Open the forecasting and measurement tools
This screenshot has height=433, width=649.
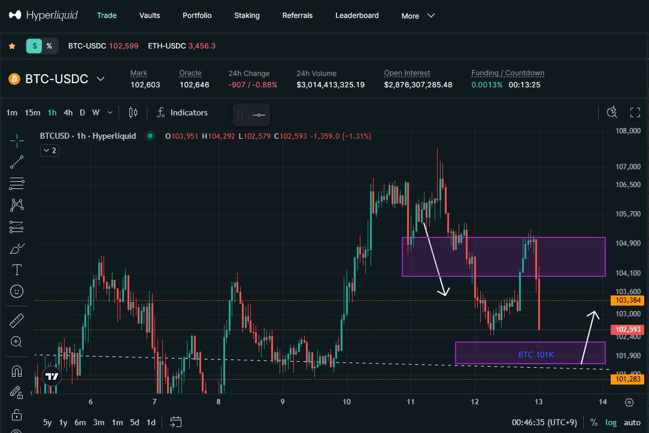point(17,227)
